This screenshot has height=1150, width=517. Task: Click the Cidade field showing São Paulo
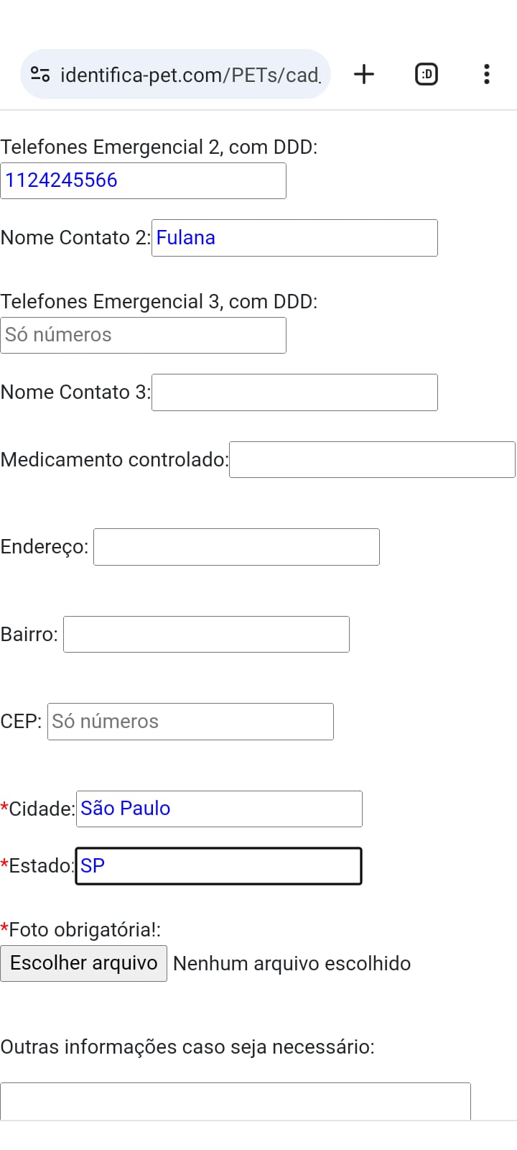(x=219, y=809)
